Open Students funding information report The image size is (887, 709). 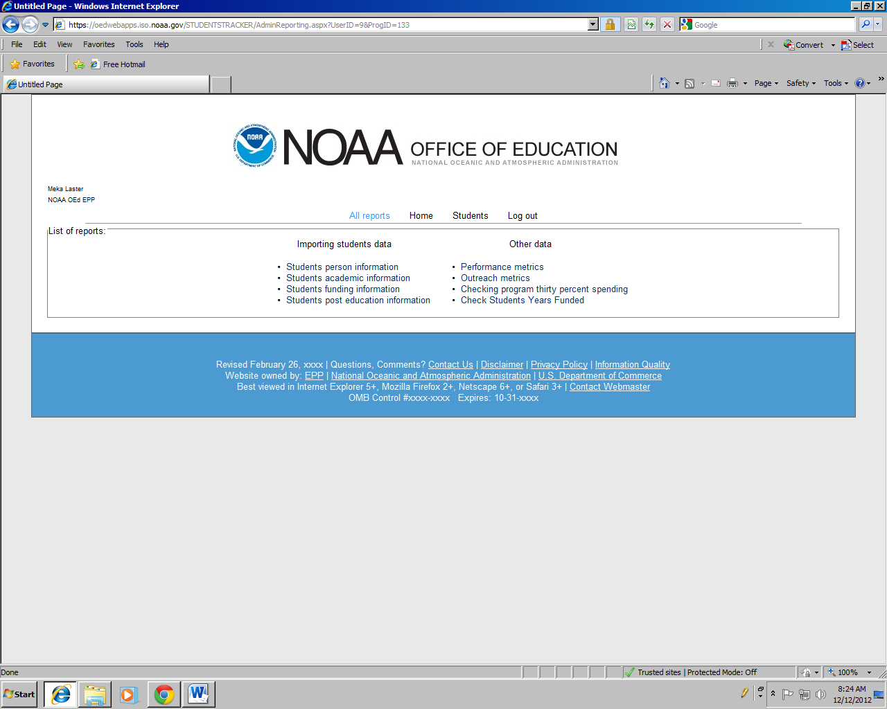[x=343, y=289]
